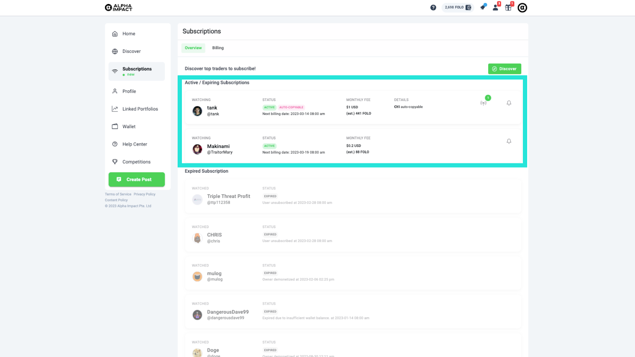The image size is (635, 357).
Task: Switch to the Billing tab
Action: [x=218, y=48]
